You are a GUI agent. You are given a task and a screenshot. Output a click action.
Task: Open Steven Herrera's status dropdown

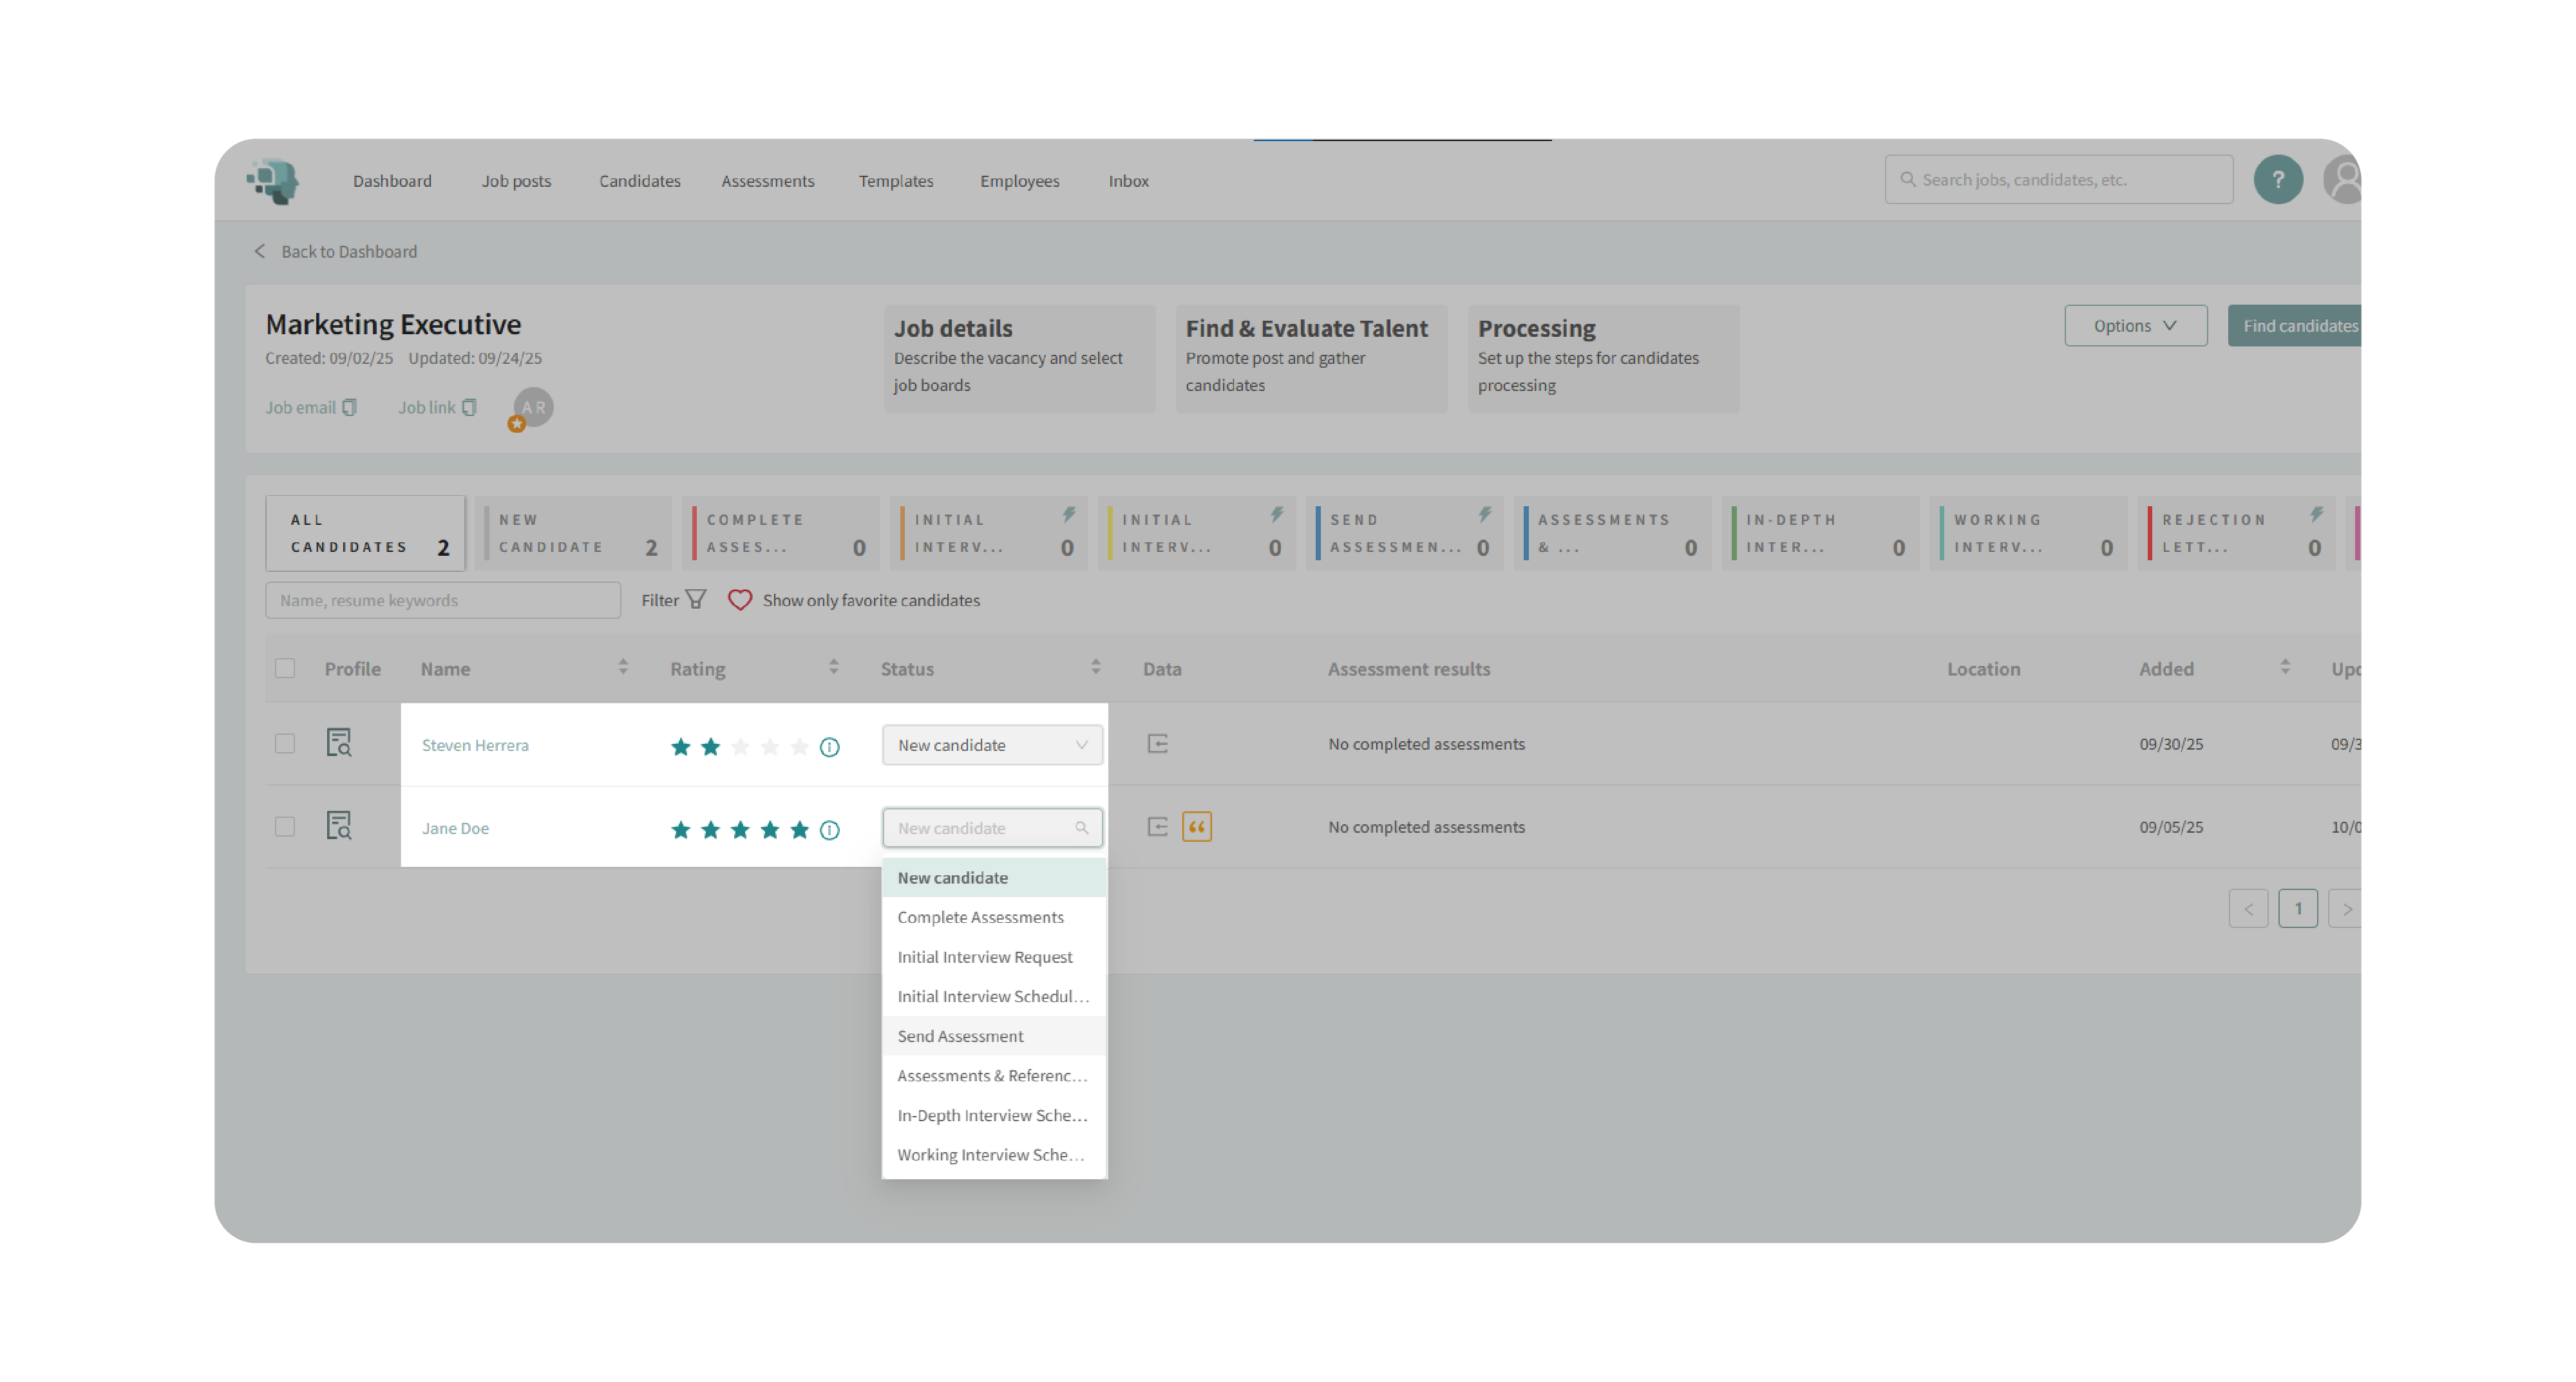click(x=991, y=745)
